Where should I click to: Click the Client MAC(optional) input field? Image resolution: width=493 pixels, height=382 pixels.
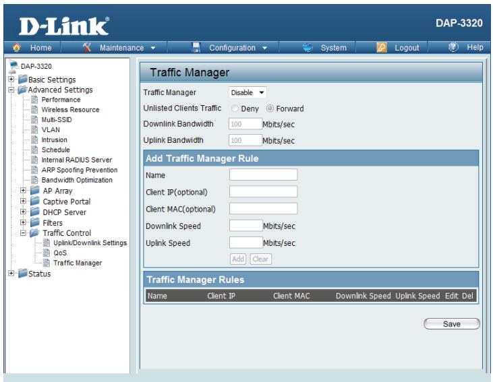tap(263, 209)
